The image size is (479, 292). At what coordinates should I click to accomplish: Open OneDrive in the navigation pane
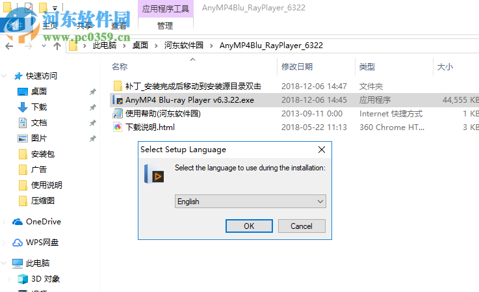[44, 221]
